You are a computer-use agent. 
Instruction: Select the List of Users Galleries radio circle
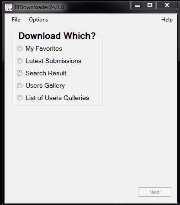click(20, 98)
